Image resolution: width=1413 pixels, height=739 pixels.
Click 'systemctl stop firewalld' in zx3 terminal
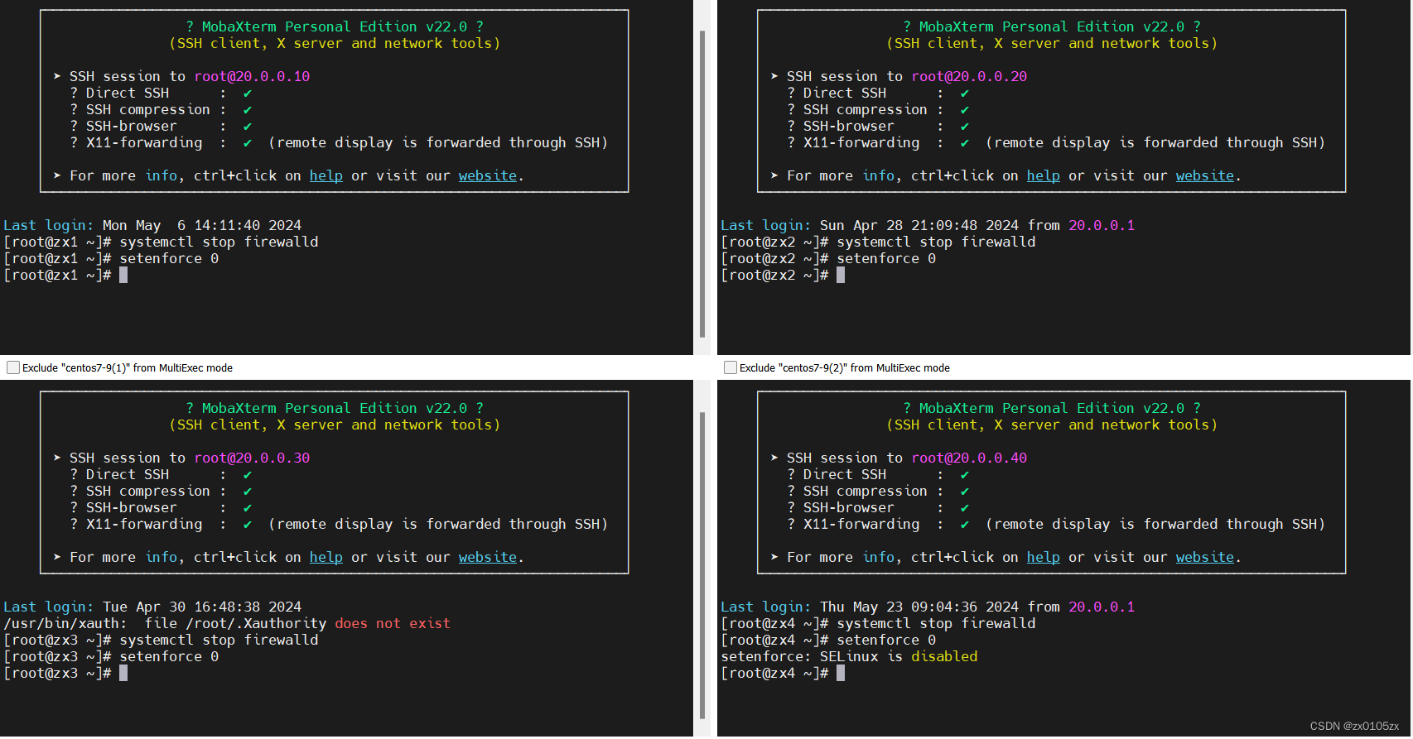(x=219, y=641)
